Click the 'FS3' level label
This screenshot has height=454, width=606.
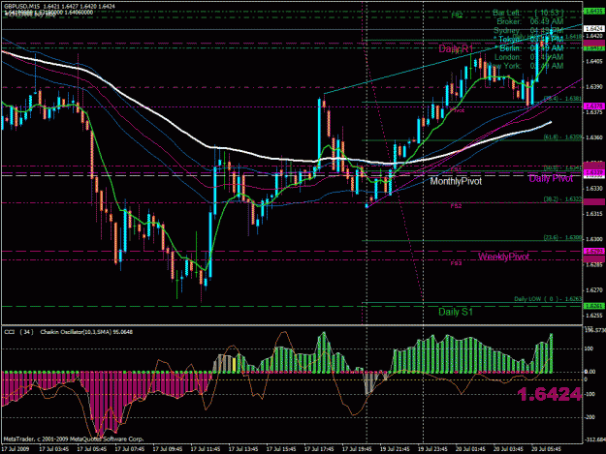(456, 263)
